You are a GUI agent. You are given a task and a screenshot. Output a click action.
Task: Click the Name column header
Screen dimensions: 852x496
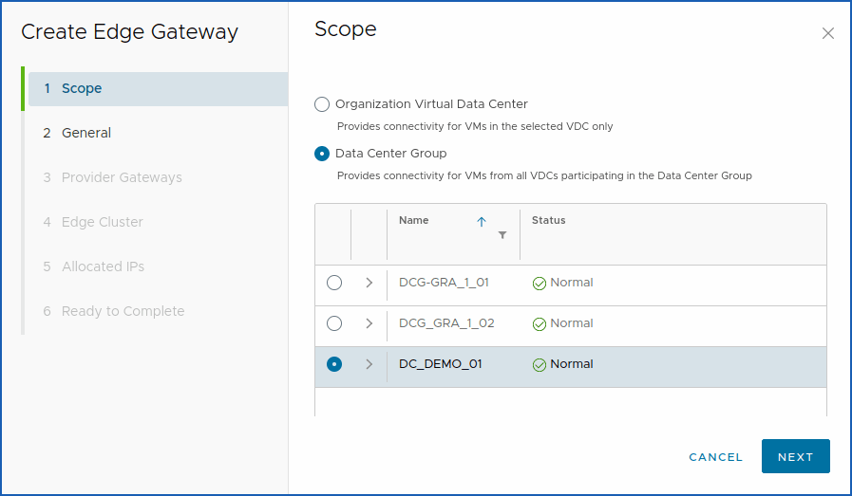tap(413, 220)
